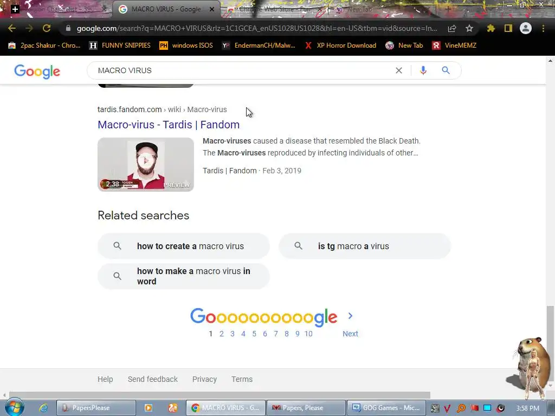Click the Google logo
555x416 pixels.
click(x=37, y=71)
